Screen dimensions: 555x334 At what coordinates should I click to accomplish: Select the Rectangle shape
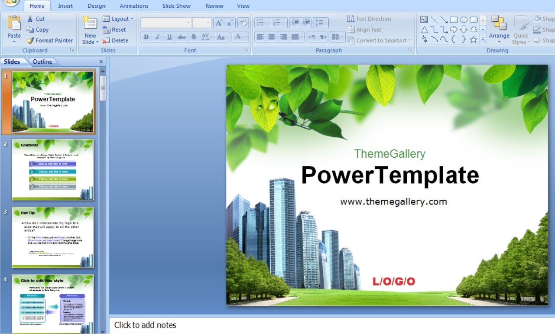(x=454, y=19)
